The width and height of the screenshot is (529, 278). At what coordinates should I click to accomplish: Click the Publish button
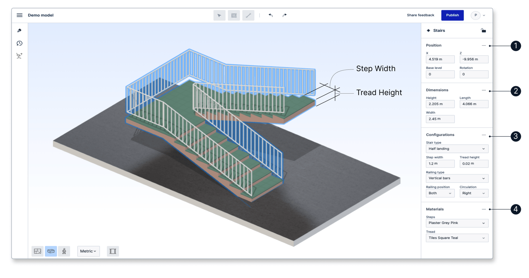452,15
